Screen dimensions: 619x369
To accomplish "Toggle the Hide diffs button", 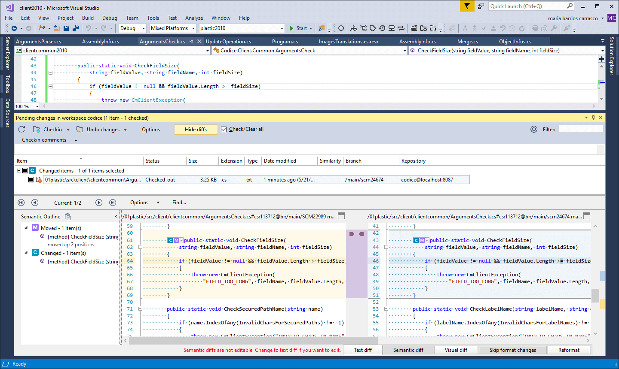I will pos(196,130).
